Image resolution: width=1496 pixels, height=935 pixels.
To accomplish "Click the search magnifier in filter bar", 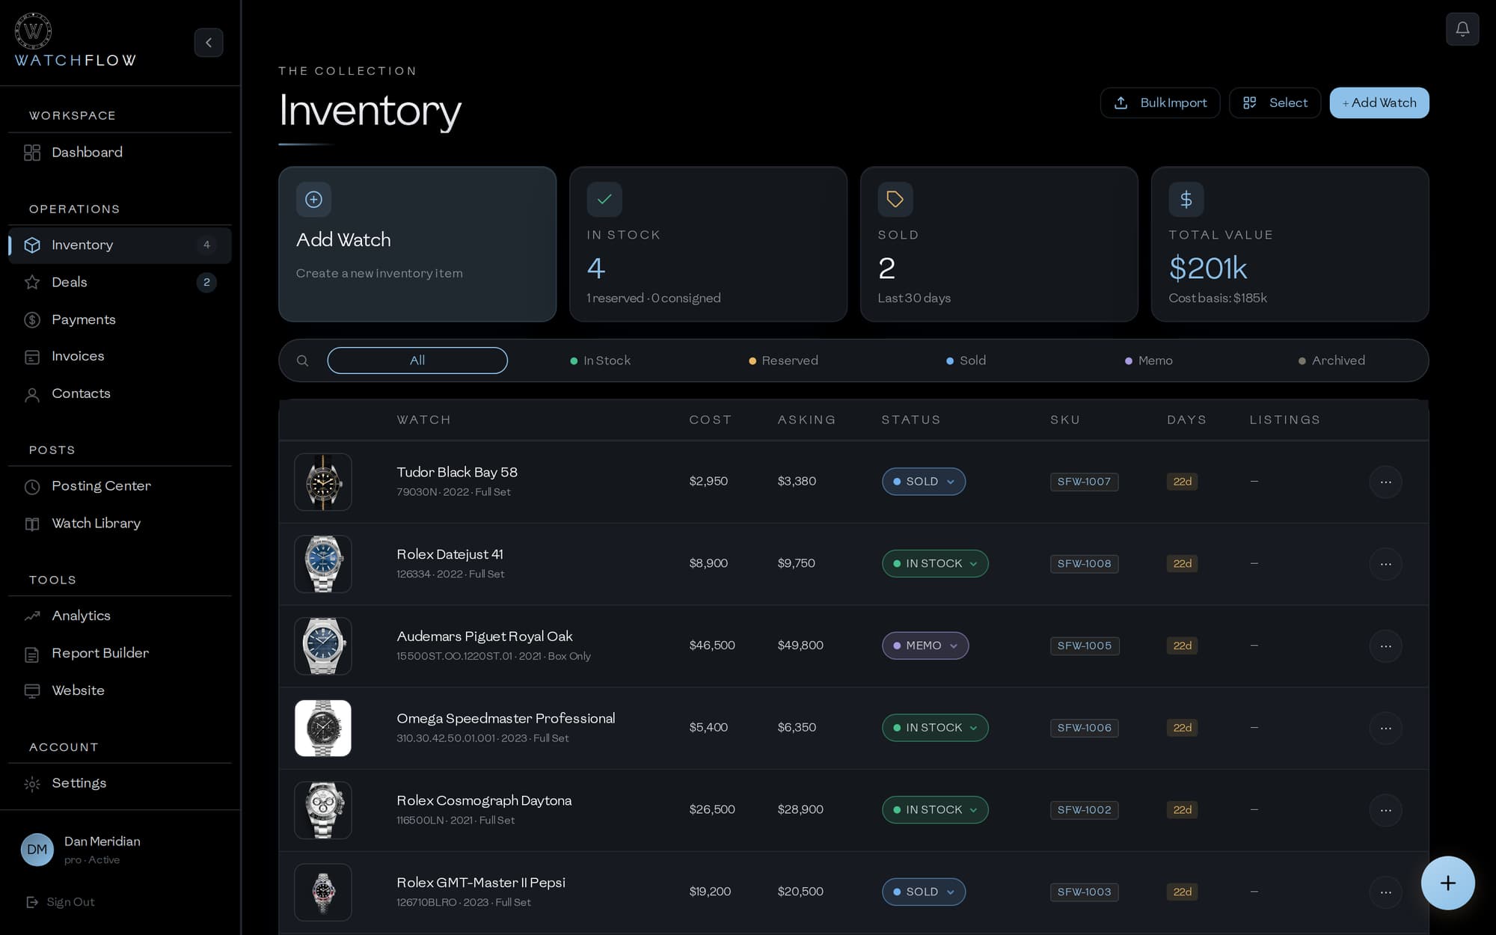I will [x=302, y=361].
